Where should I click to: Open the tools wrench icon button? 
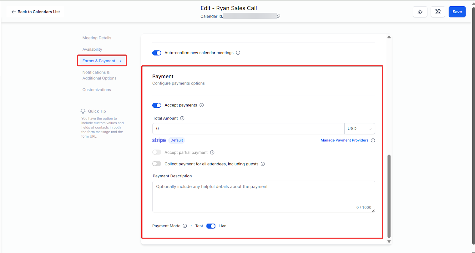(438, 12)
